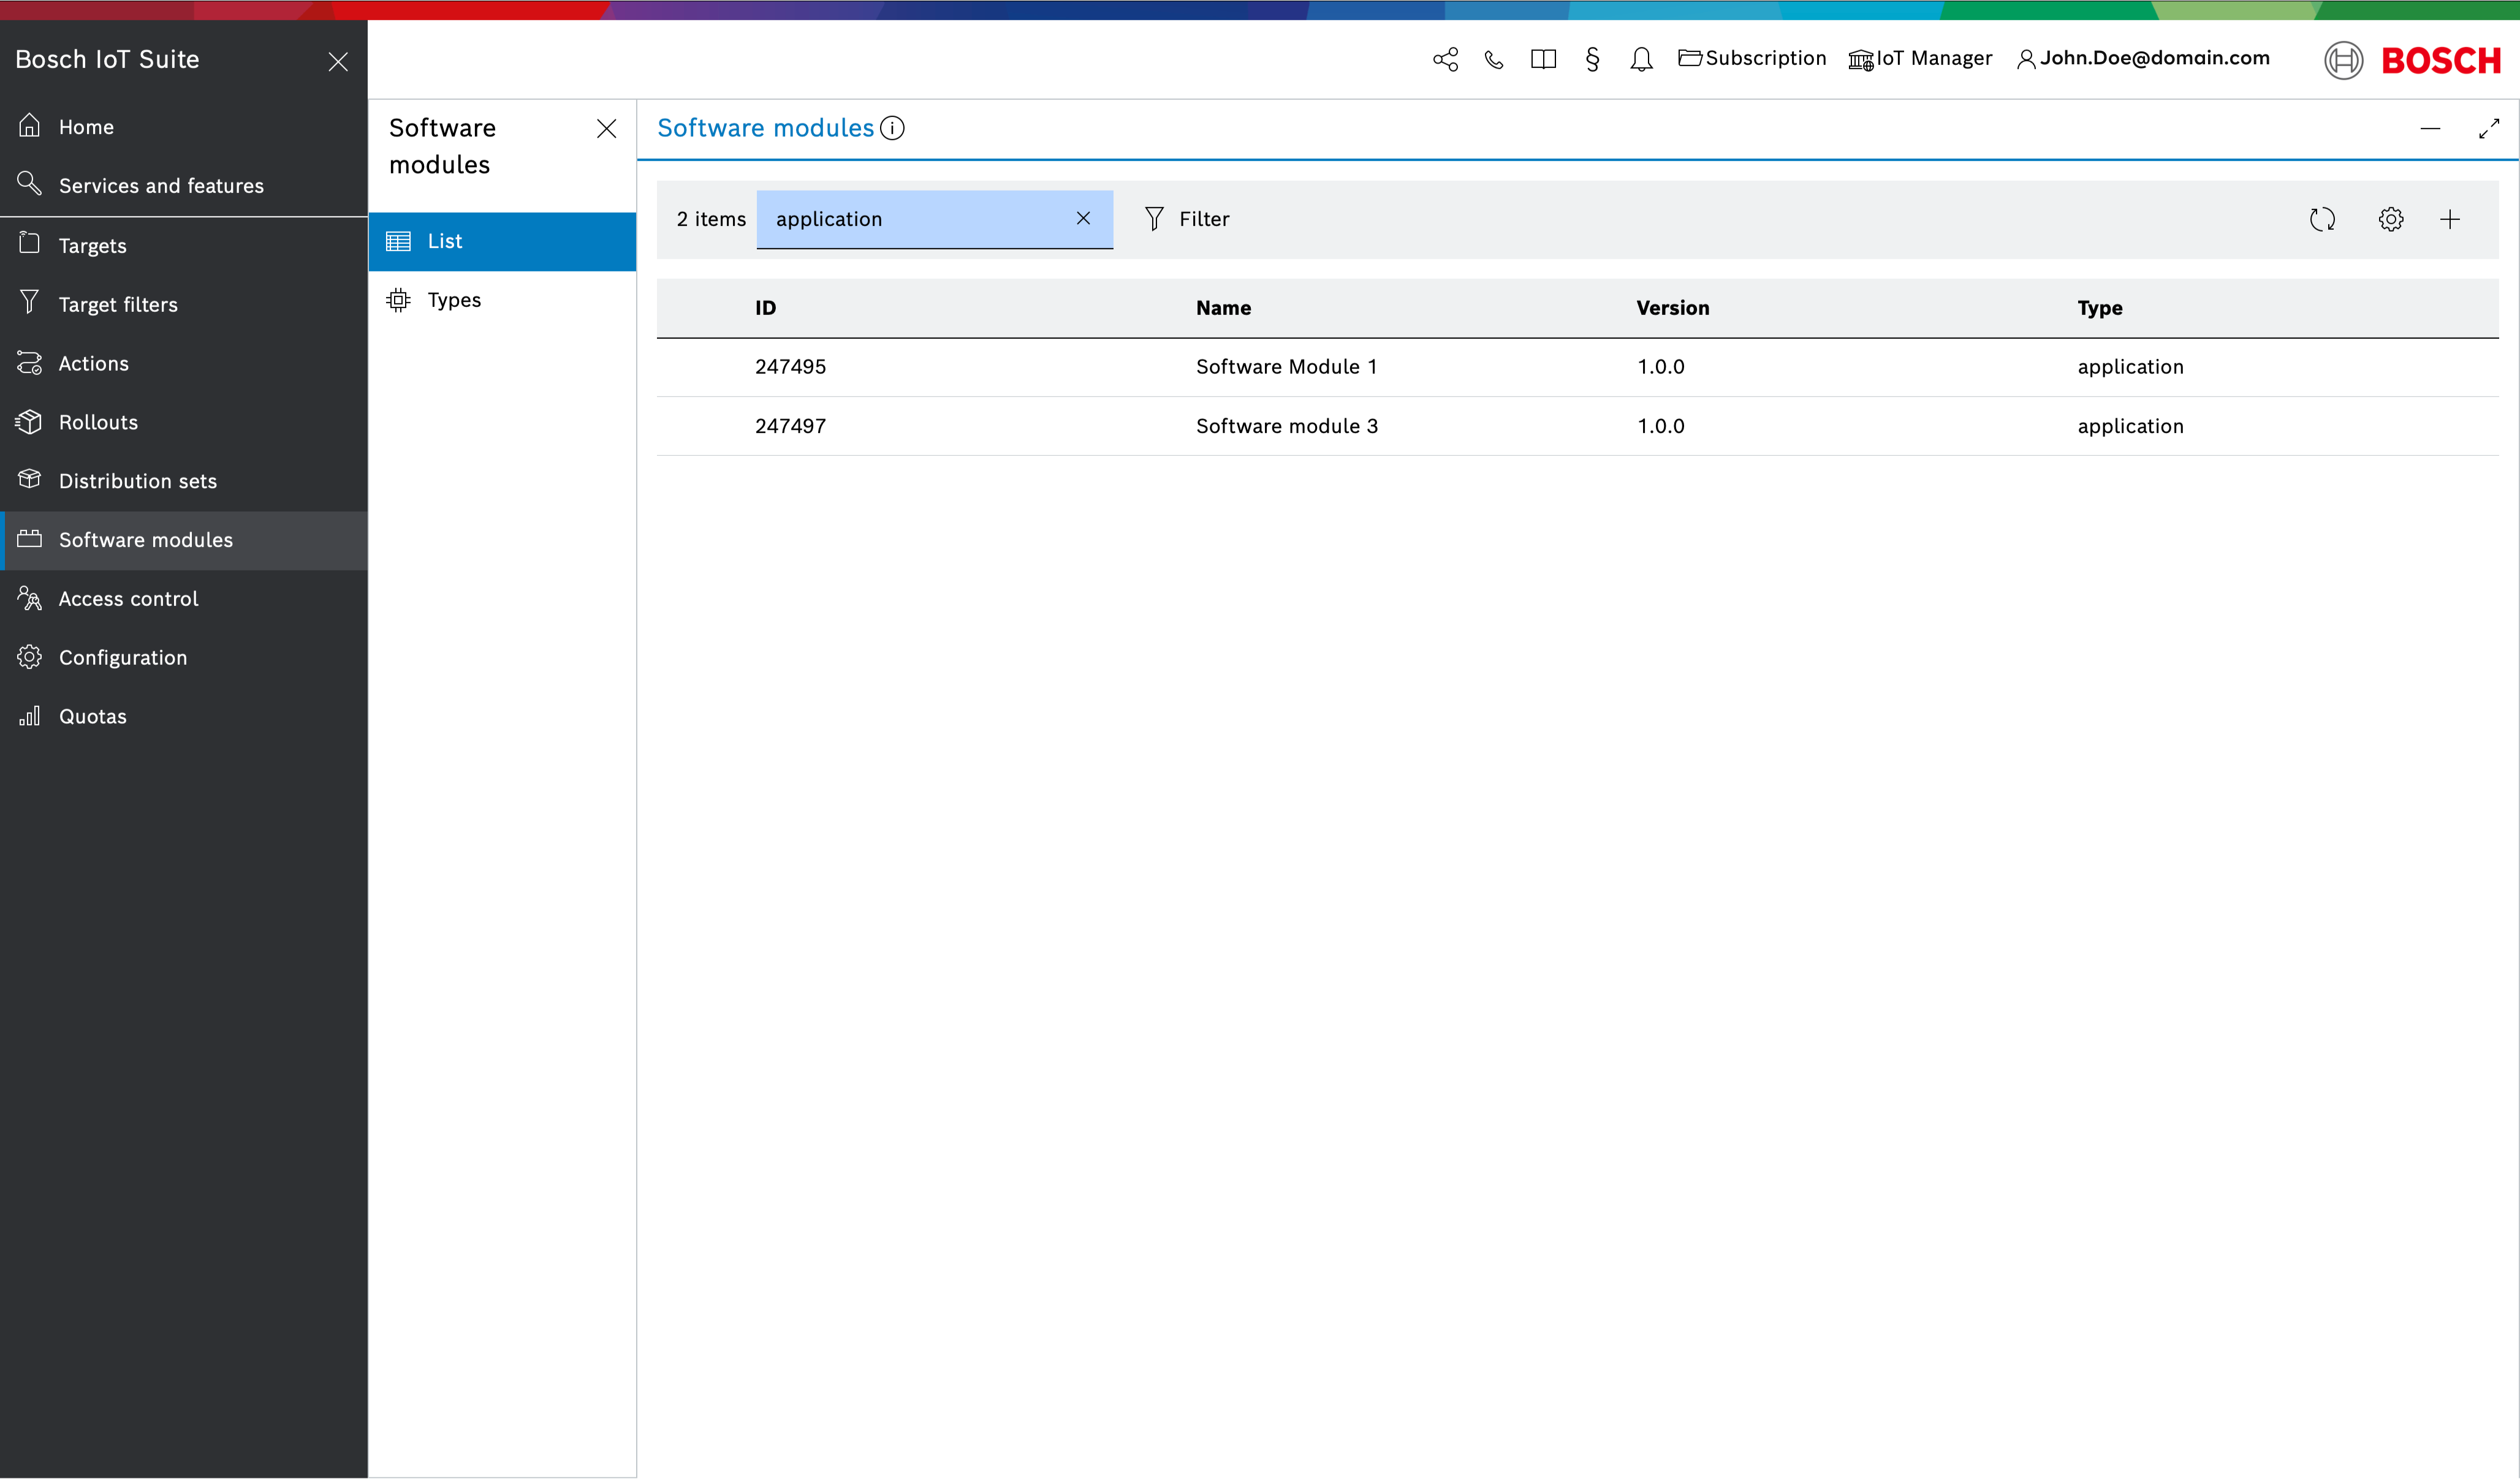Click the Software modules info icon

pyautogui.click(x=892, y=128)
